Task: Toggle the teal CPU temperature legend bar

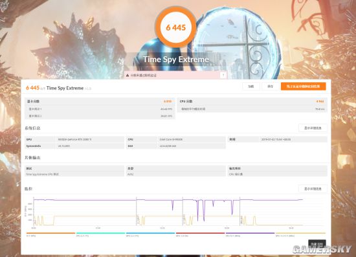Action: pyautogui.click(x=100, y=233)
